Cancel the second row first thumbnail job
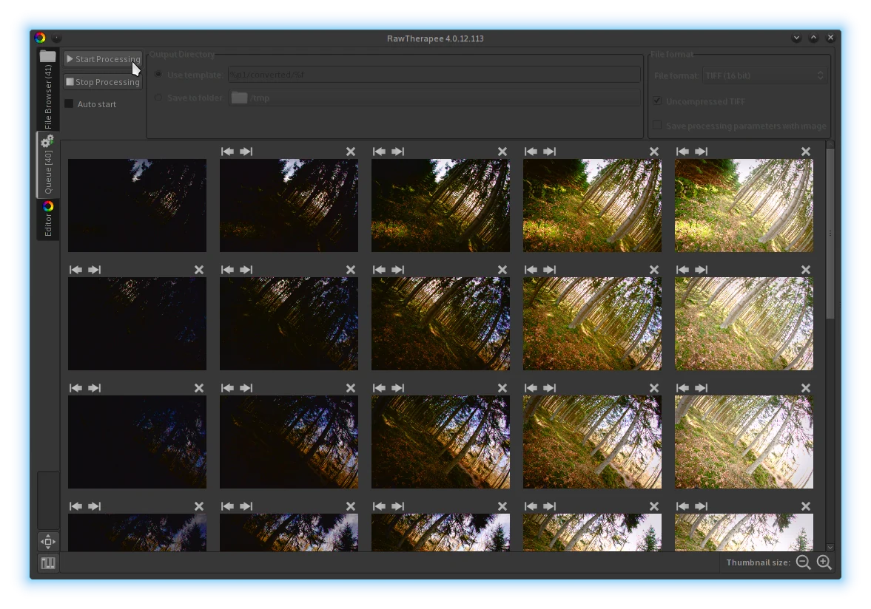The width and height of the screenshot is (871, 609). [x=199, y=270]
